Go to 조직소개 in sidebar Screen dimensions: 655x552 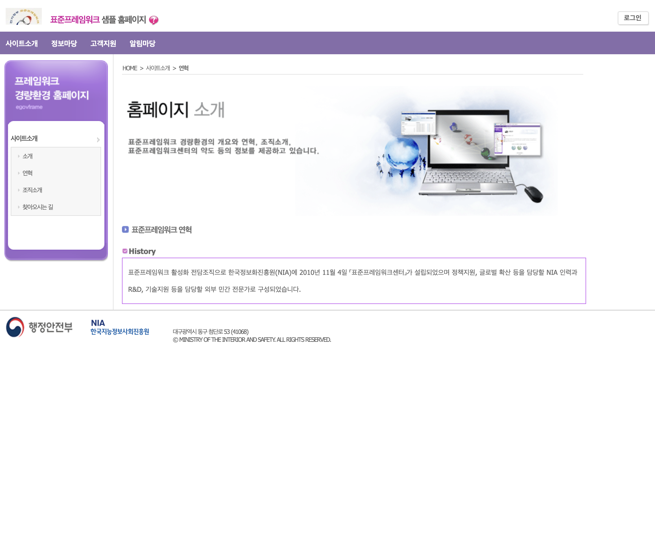pyautogui.click(x=32, y=190)
